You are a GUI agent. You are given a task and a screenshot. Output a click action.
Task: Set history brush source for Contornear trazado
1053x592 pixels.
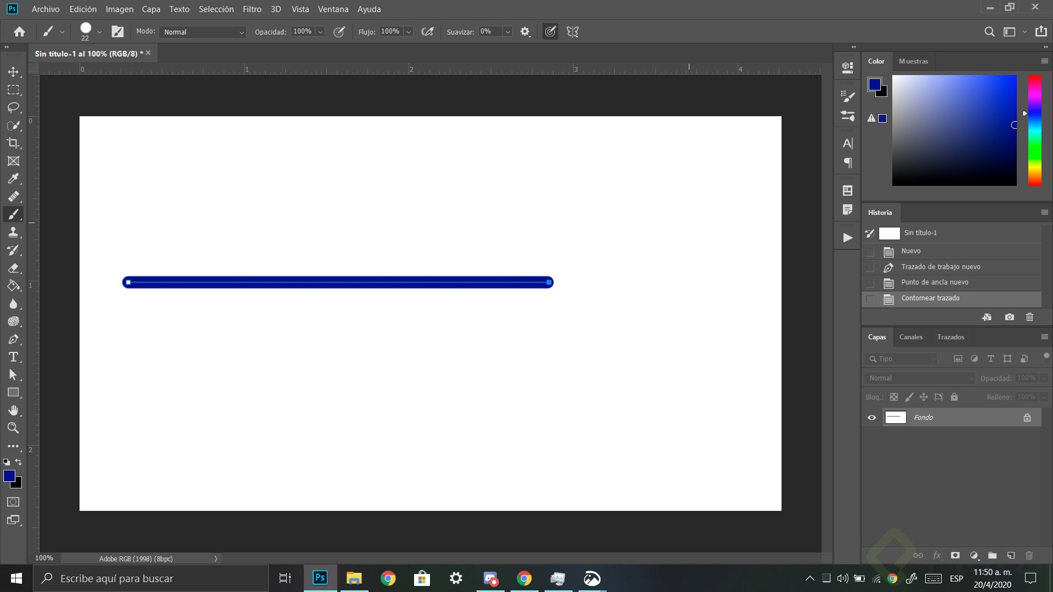(x=870, y=299)
